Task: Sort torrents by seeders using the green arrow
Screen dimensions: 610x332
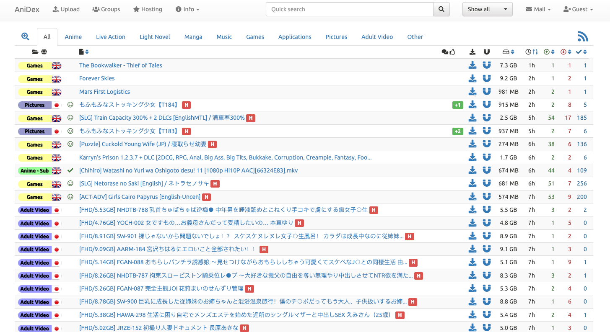Action: click(x=549, y=52)
